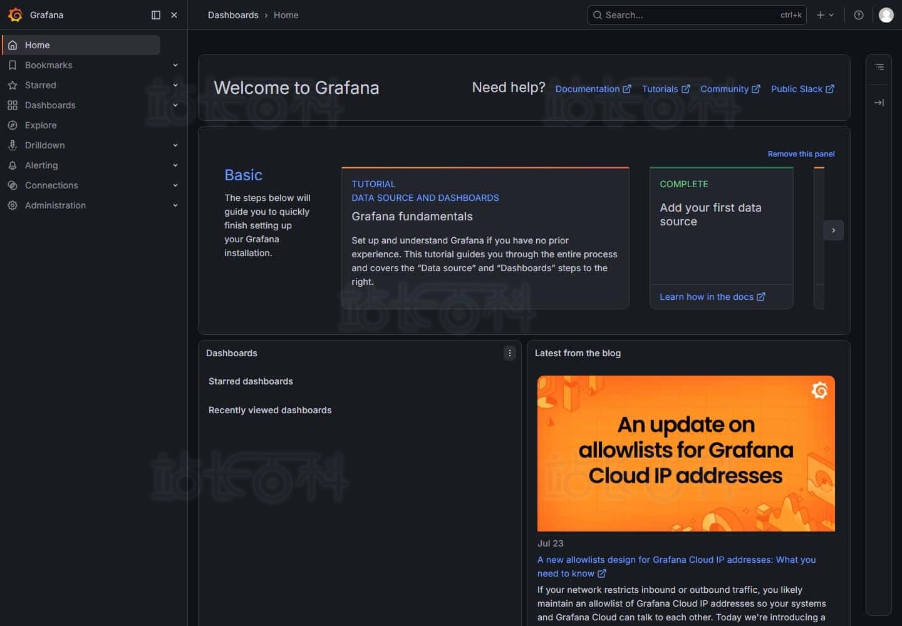Open the plus New menu dropdown
The image size is (902, 626).
(x=825, y=15)
